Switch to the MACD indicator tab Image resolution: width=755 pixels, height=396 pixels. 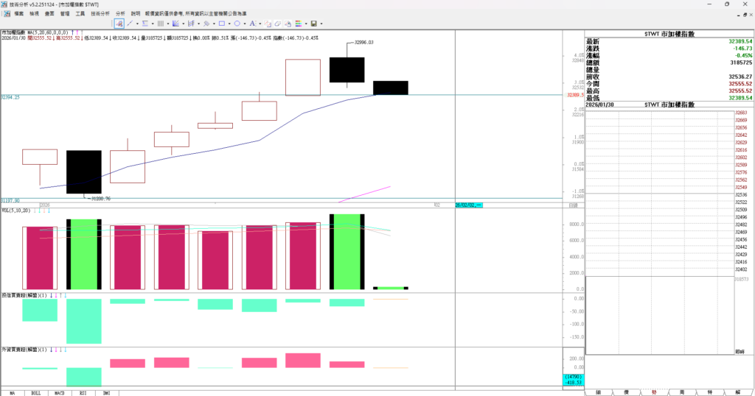point(59,392)
